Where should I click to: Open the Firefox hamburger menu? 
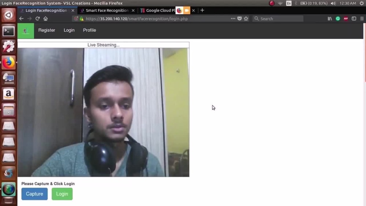coord(362,19)
